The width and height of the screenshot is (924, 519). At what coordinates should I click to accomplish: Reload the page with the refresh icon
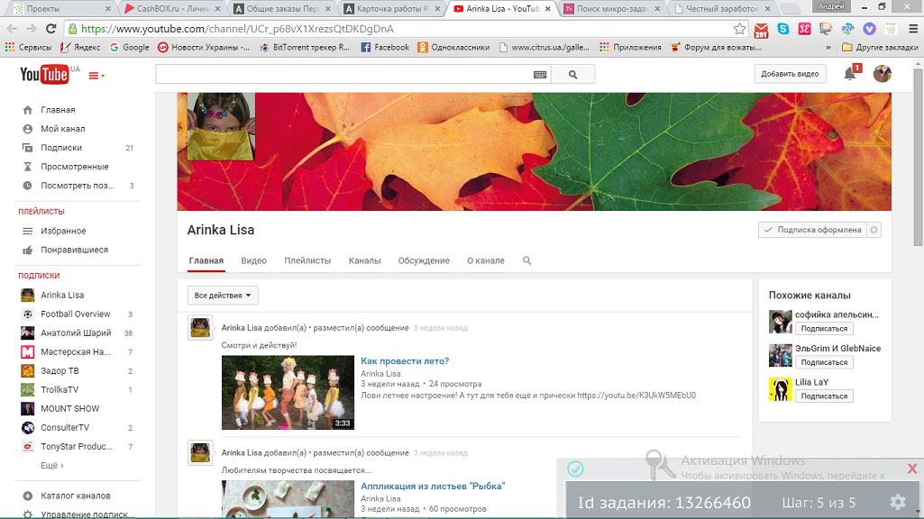(x=51, y=29)
